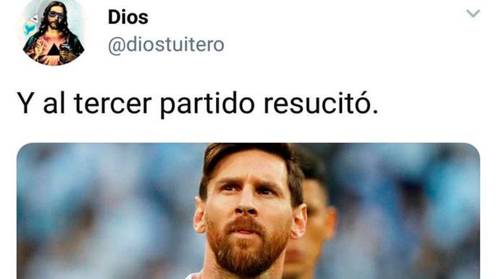
Task: Click the blurred crowd left of player
Action: pos(106,211)
